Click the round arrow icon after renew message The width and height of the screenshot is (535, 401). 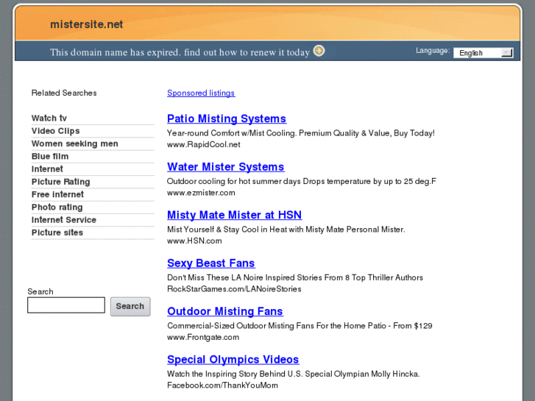[x=319, y=51]
